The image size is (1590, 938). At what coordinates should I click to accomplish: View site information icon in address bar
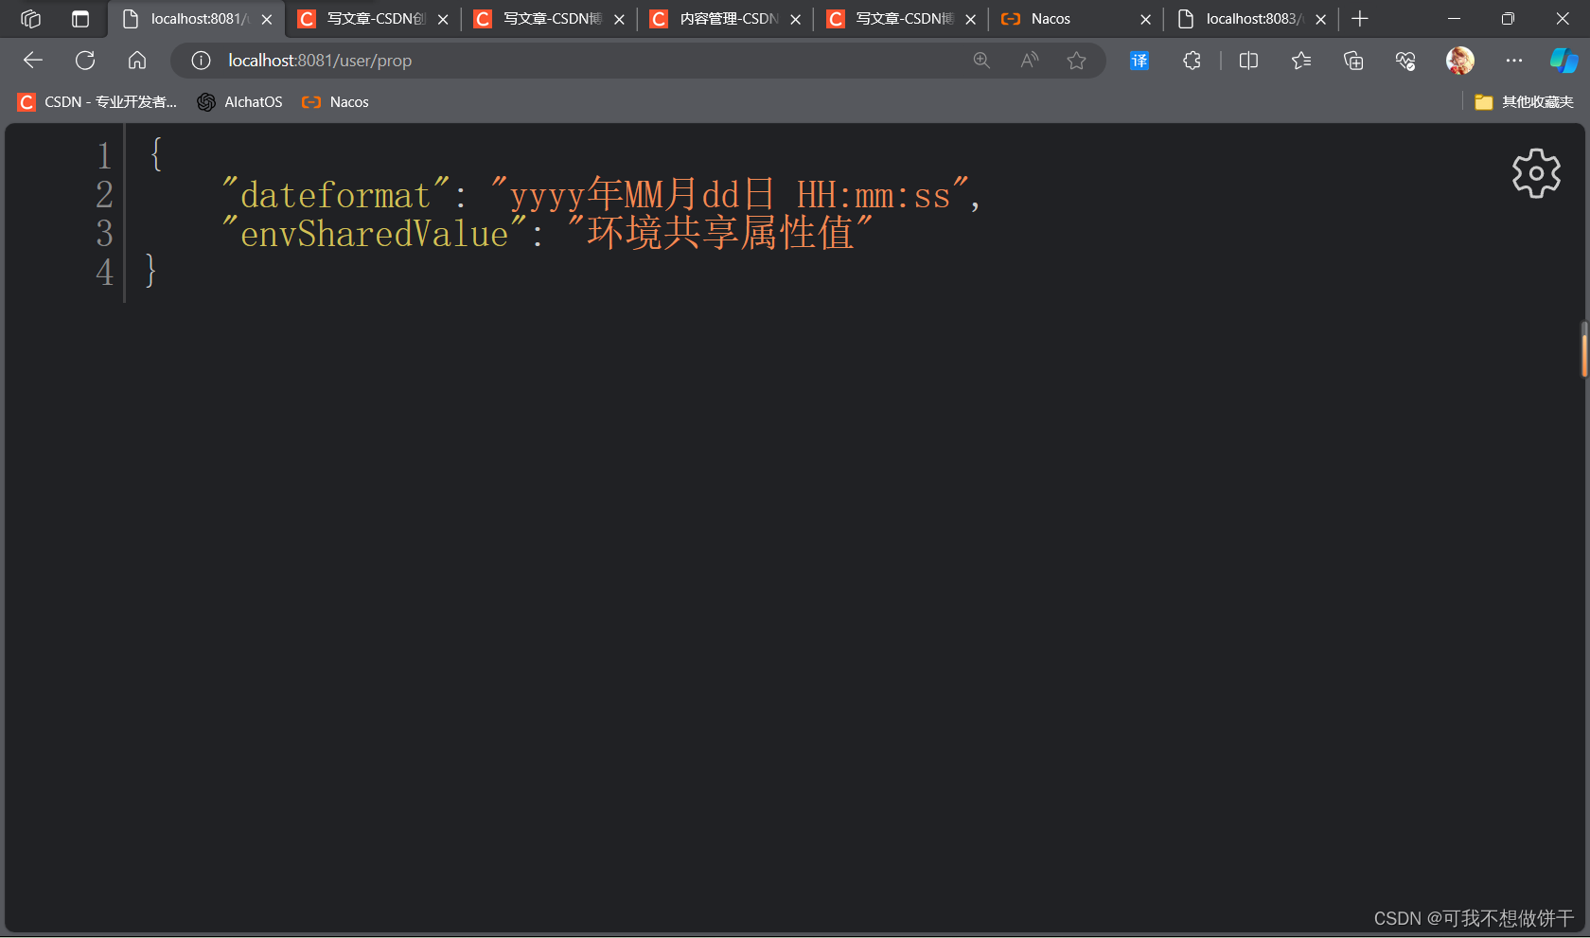click(x=201, y=61)
